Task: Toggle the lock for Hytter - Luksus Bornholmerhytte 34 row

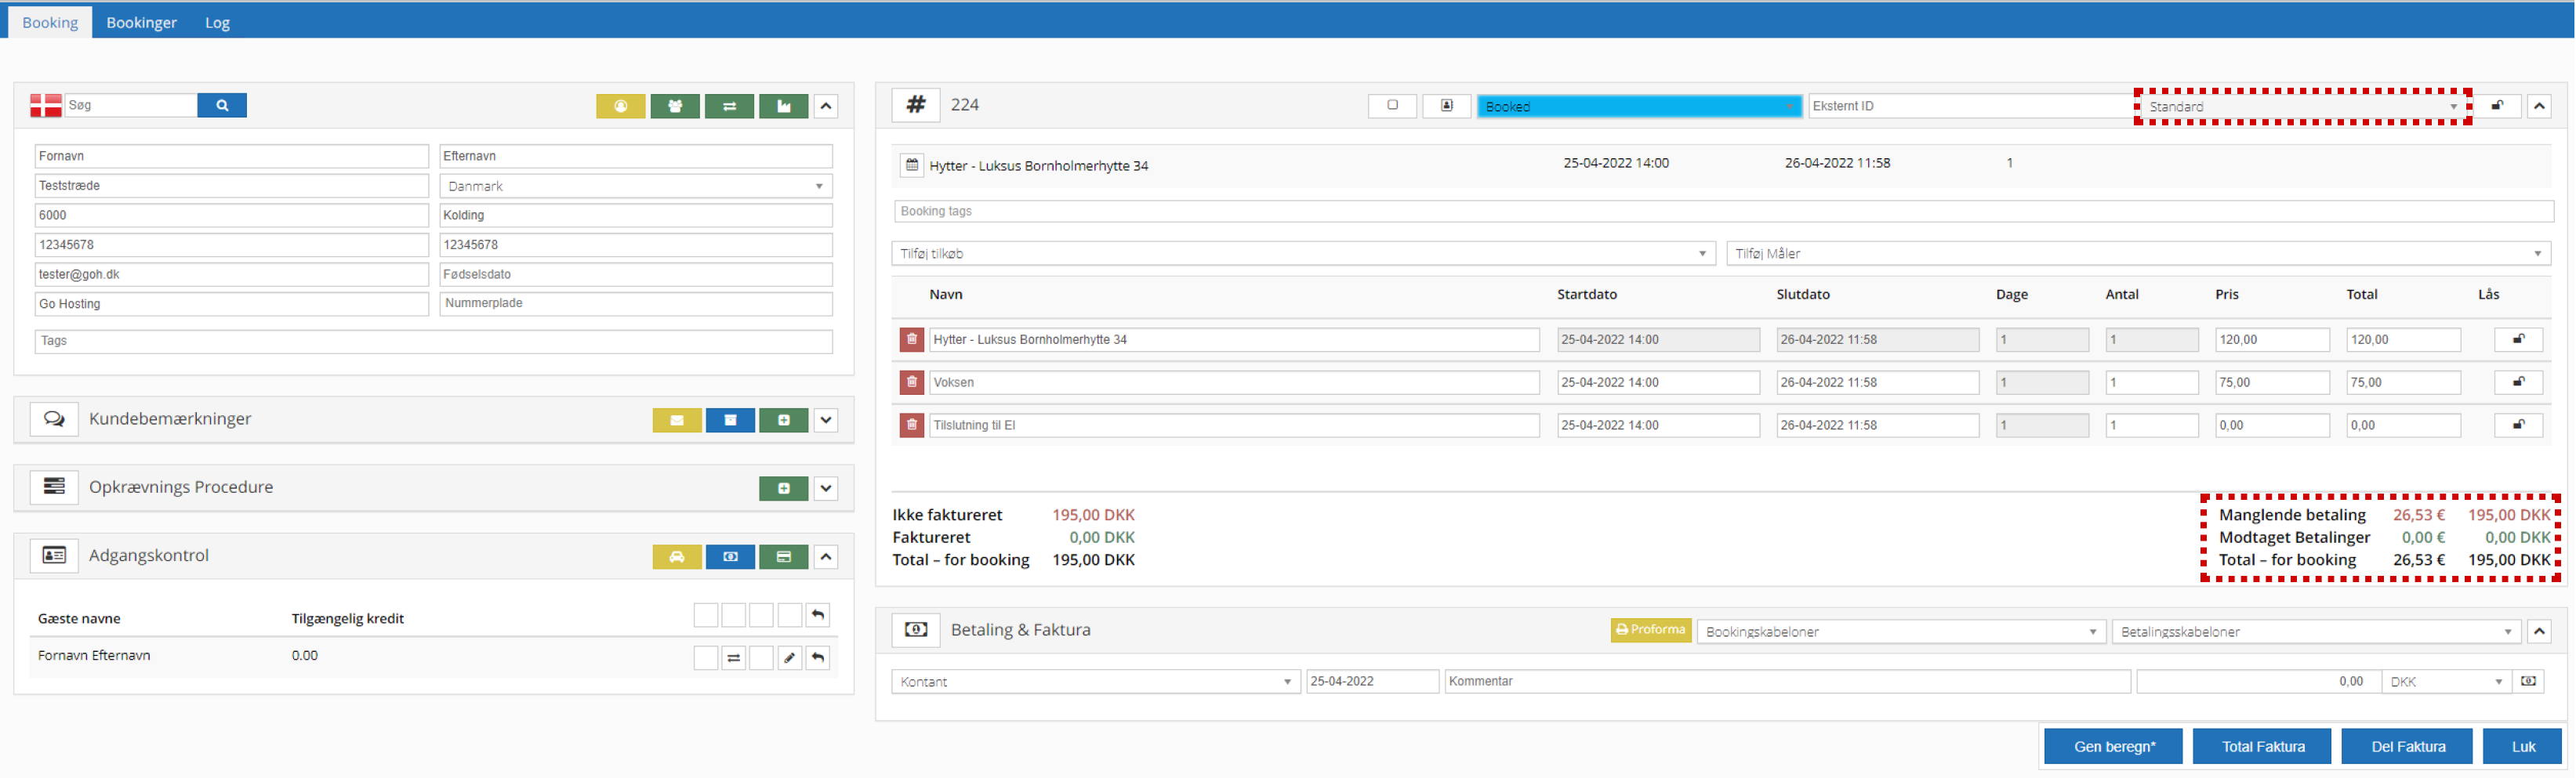Action: (2518, 340)
